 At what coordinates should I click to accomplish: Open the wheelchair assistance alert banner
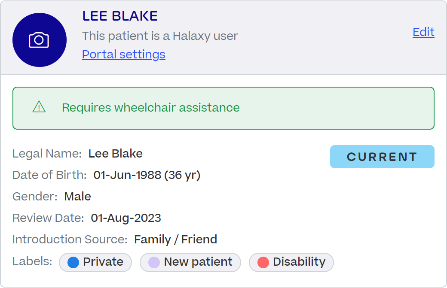(223, 108)
